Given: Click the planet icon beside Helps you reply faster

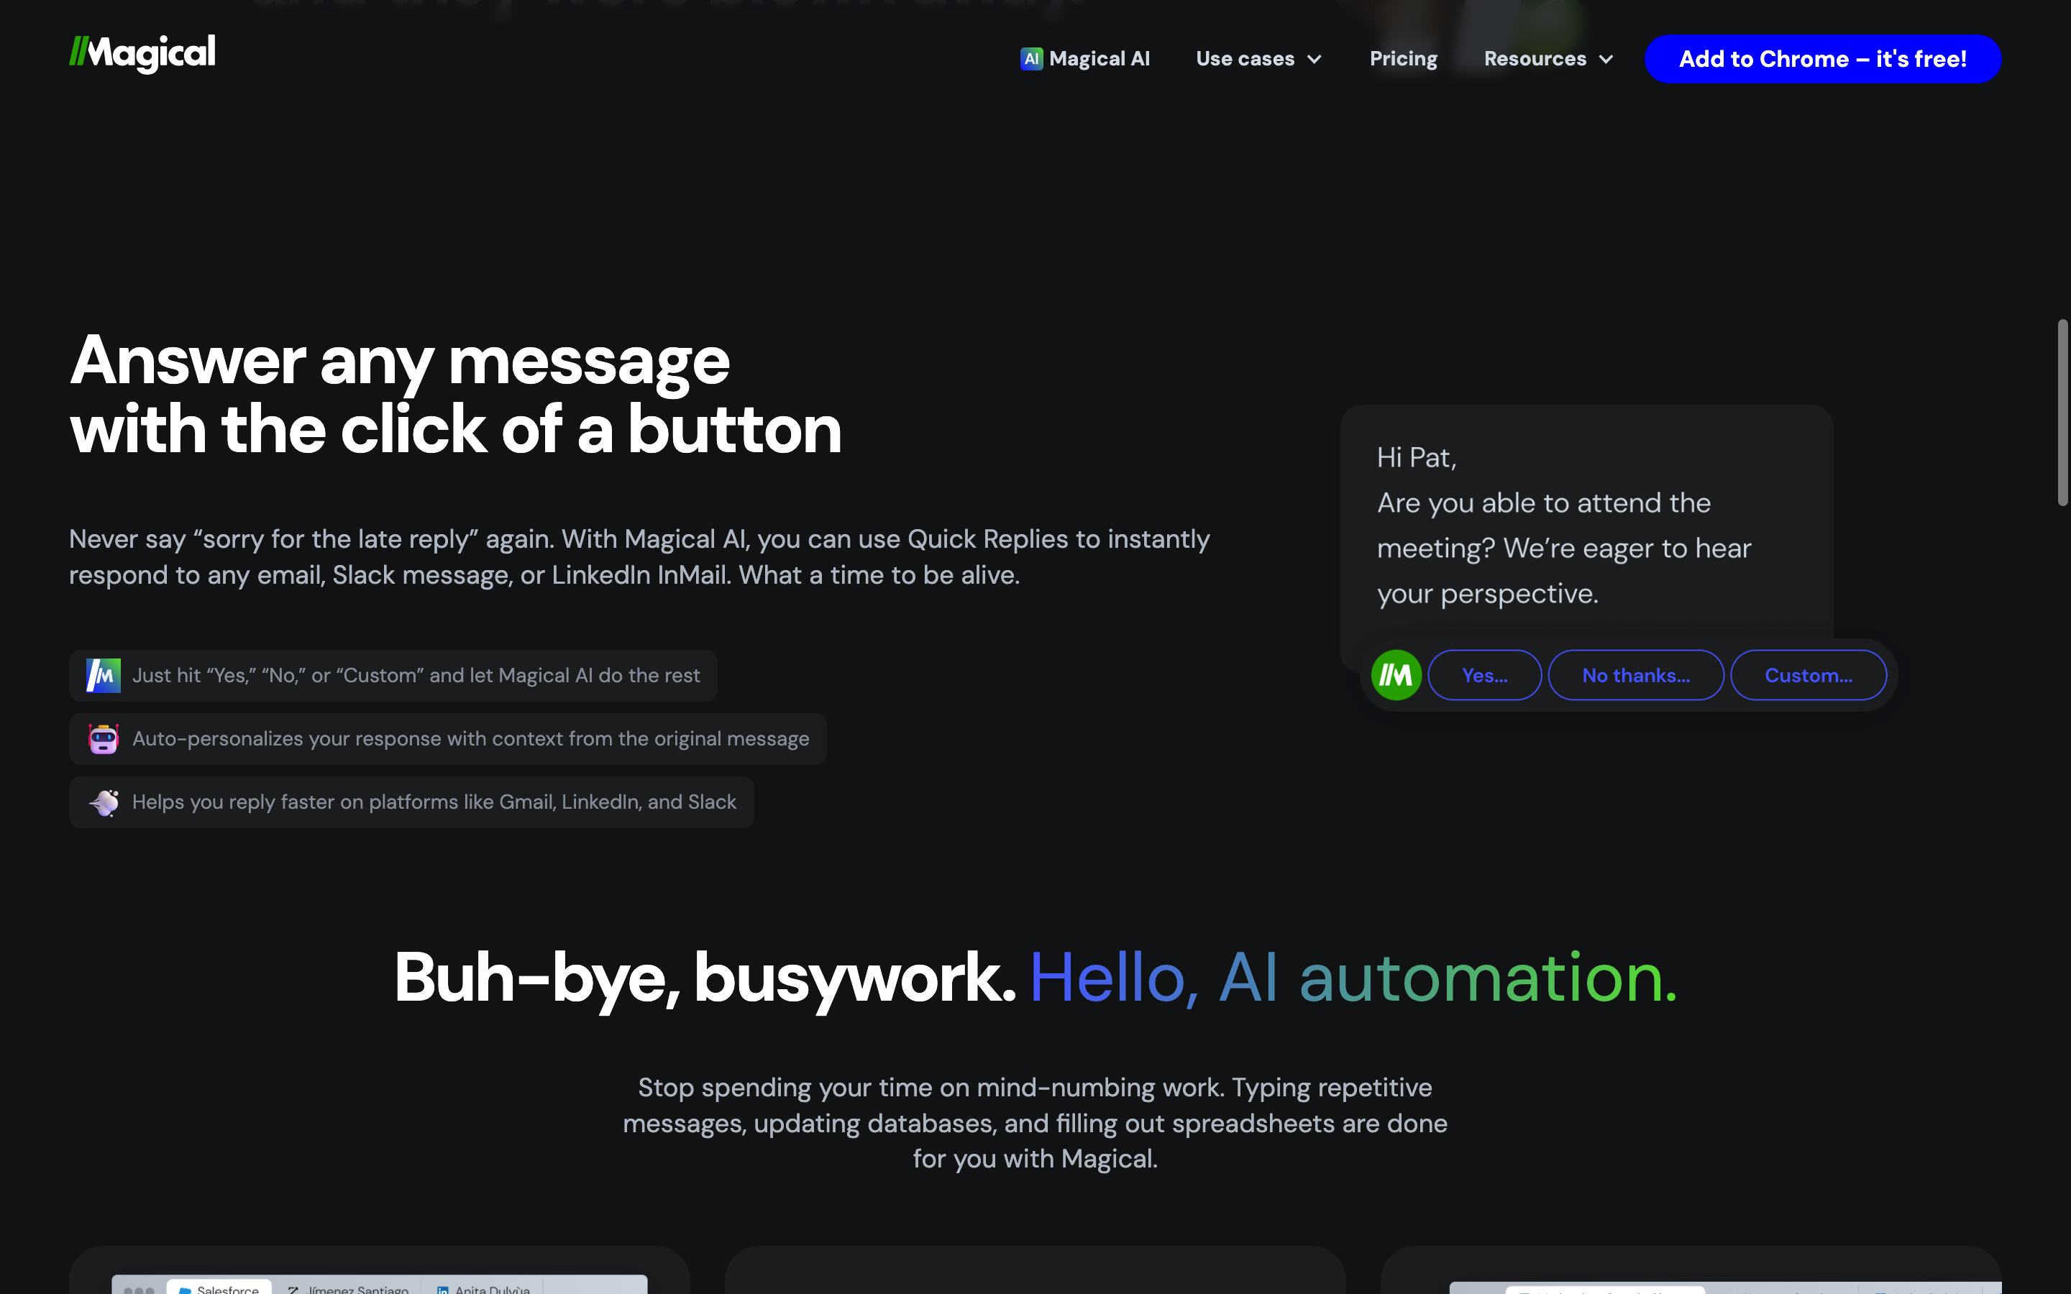Looking at the screenshot, I should [104, 802].
